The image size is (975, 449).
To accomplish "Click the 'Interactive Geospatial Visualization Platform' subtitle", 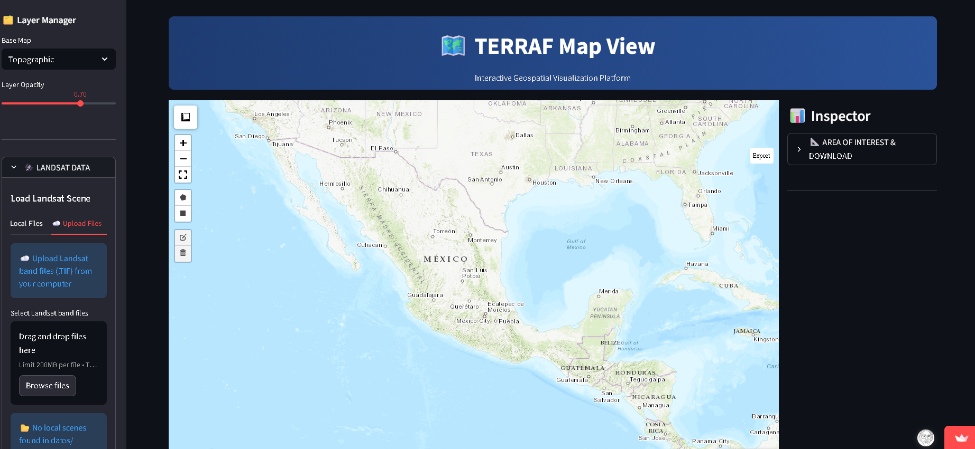I will pyautogui.click(x=553, y=78).
